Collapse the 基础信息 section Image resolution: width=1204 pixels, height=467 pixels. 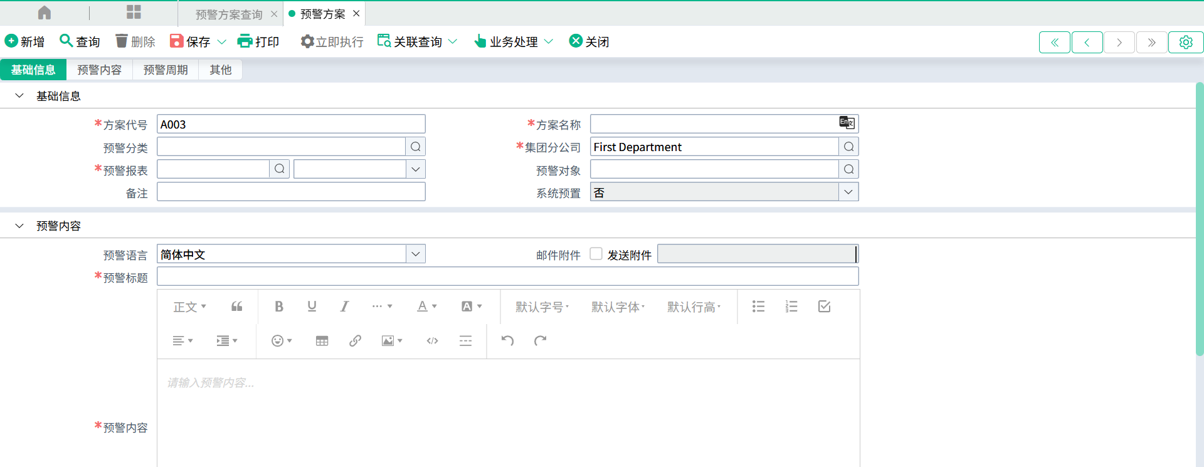coord(19,96)
